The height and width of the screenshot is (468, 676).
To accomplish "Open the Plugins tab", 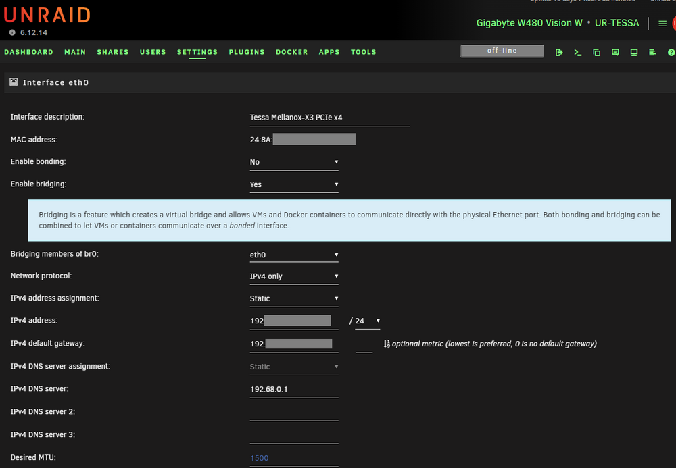I will pyautogui.click(x=247, y=52).
